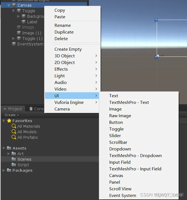The height and width of the screenshot is (200, 187).
Task: Create a UI Button element
Action: coord(139,122)
